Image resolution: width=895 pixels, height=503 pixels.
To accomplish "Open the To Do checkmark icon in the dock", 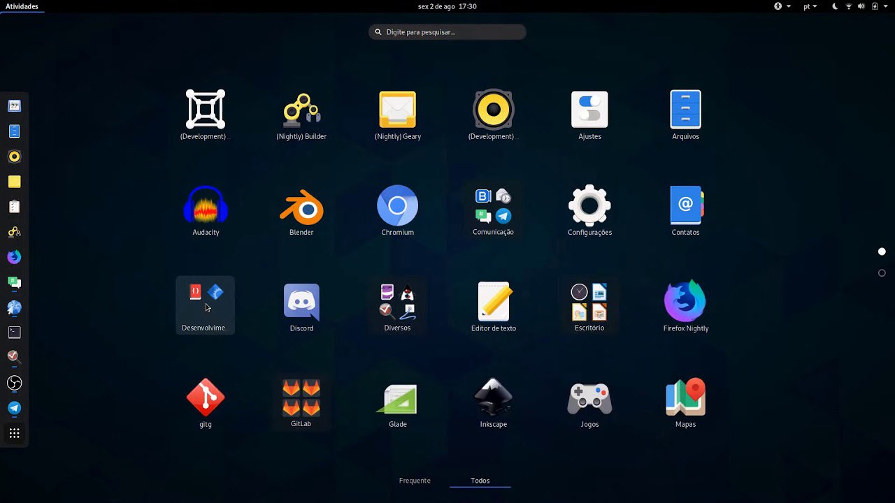I will [14, 358].
